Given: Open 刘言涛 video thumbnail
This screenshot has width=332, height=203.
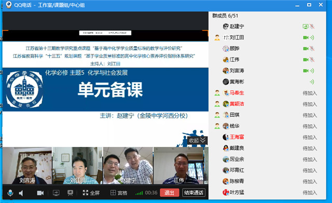Looking at the screenshot, I should pos(27,166).
